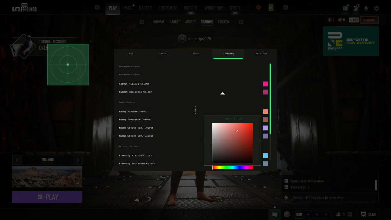391x220 pixels.
Task: Select the RANKED game mode tab
Action: [x=175, y=22]
